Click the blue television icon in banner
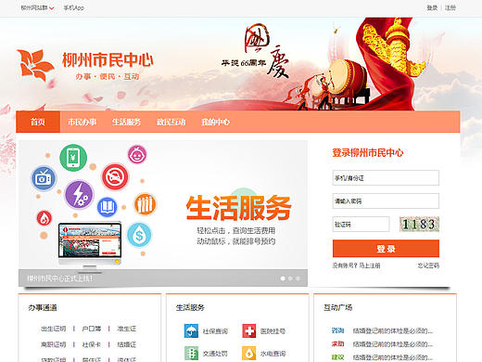Viewport: 482px width, 362px height. coord(44,178)
